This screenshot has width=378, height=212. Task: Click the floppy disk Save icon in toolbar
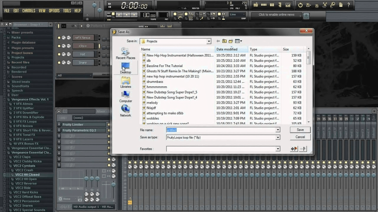pos(317,5)
